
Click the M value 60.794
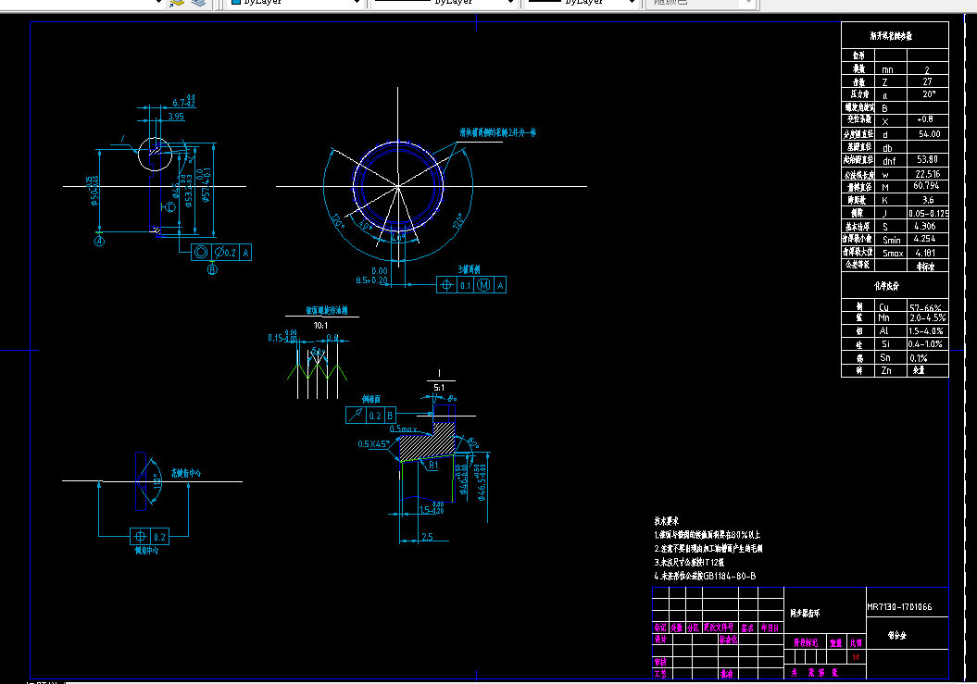click(927, 186)
